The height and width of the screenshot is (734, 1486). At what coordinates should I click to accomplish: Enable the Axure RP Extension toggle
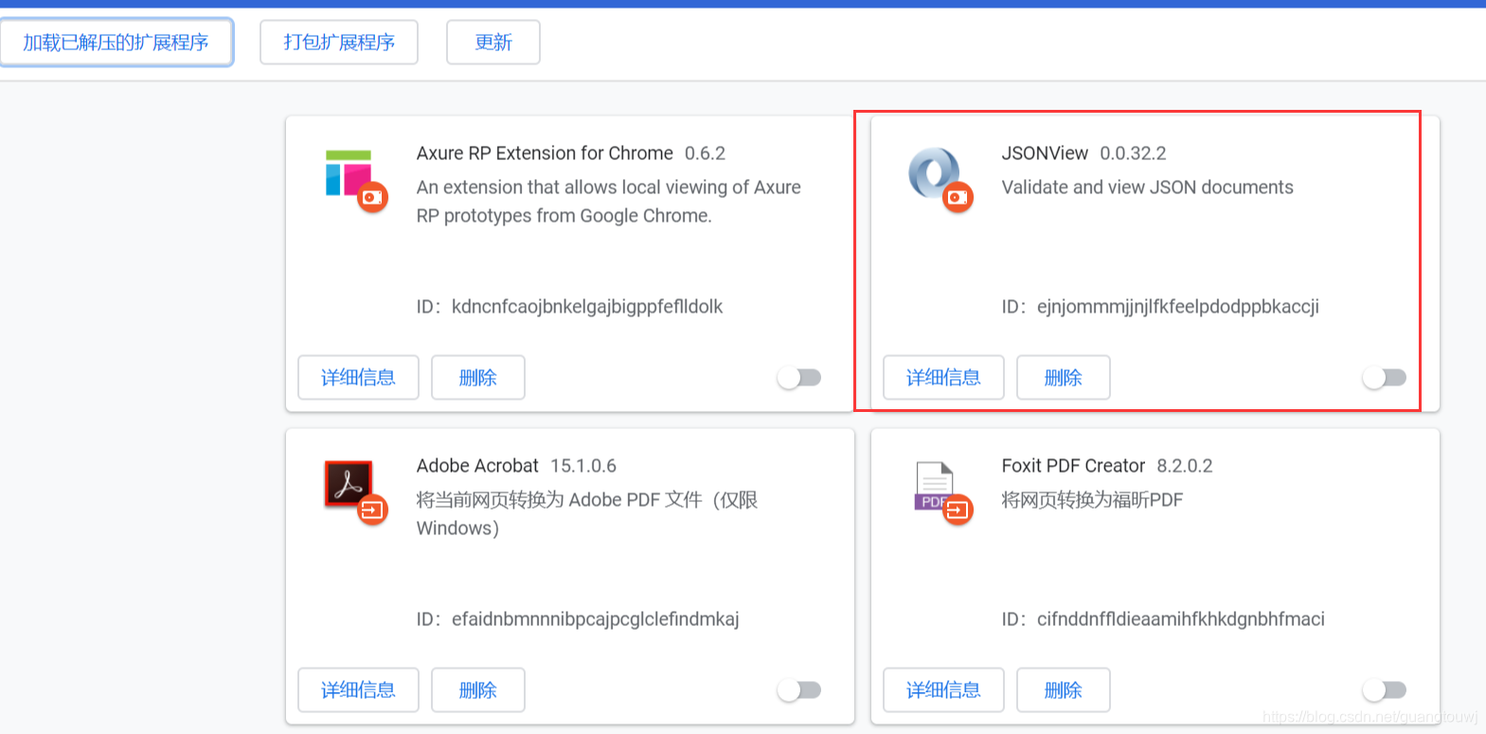click(799, 378)
